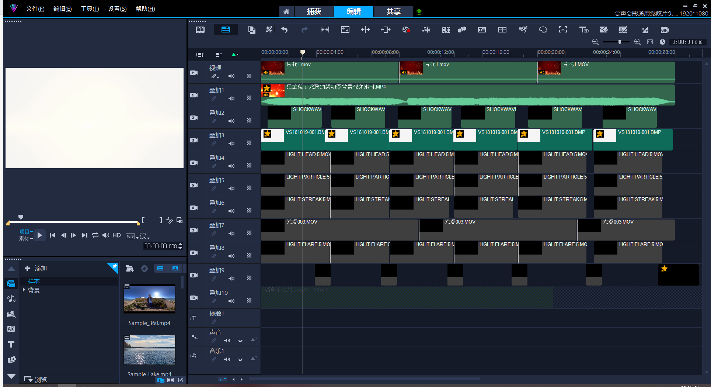
Task: Open the copy clips tool
Action: pos(252,30)
